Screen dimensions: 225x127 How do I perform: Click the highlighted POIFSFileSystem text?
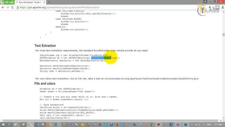(101, 58)
